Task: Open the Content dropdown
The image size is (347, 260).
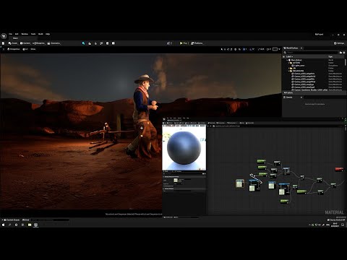Action: [x=25, y=43]
